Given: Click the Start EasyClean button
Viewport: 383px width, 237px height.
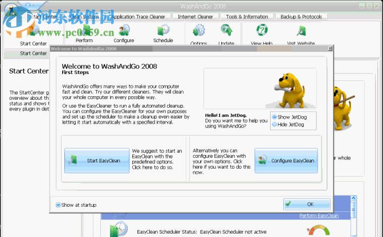Looking at the screenshot, I should [97, 161].
